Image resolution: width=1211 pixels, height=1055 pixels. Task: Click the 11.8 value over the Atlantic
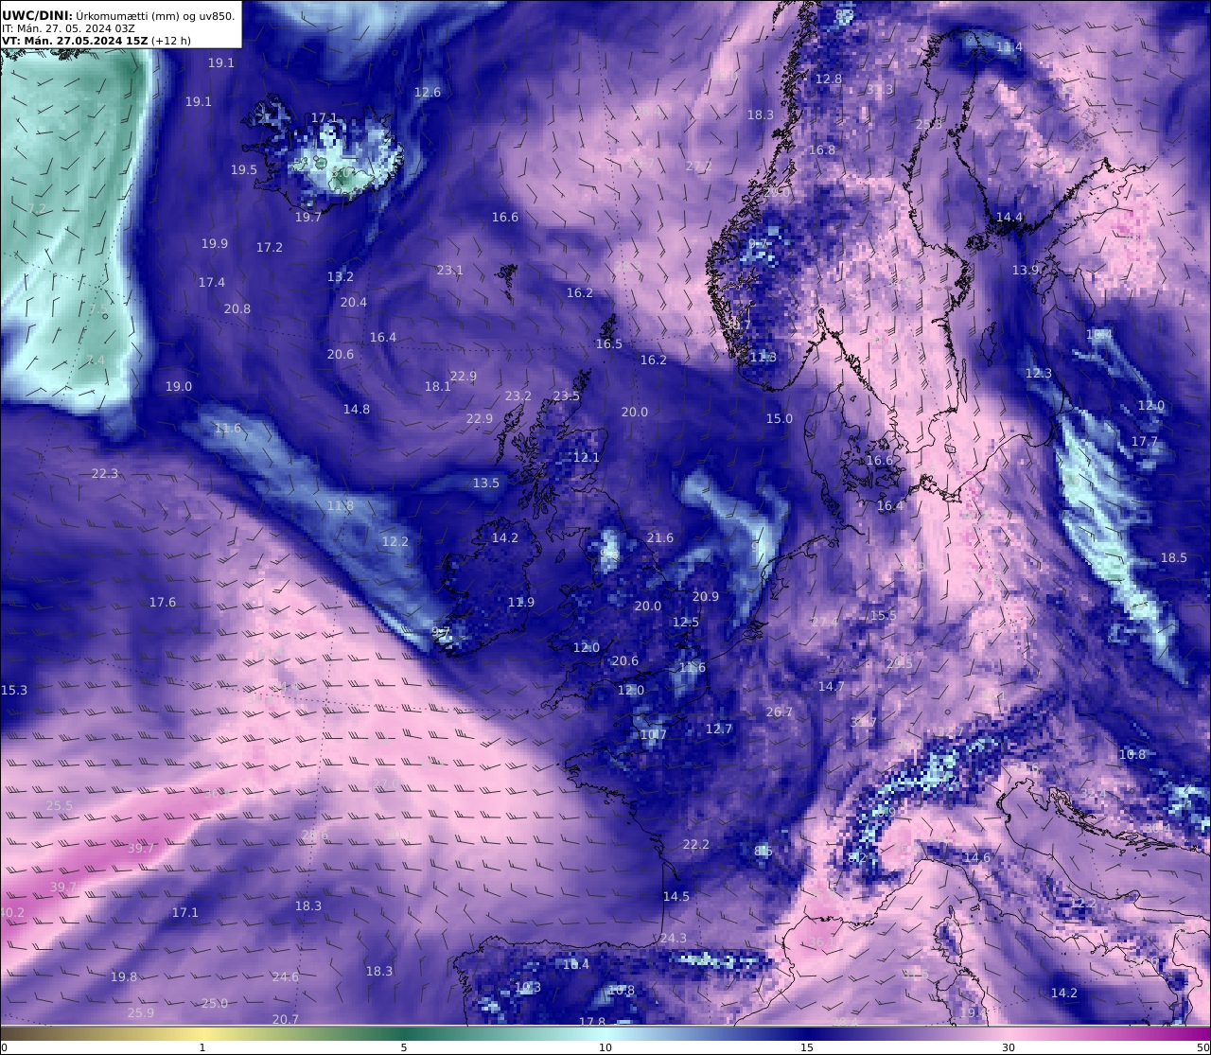point(341,505)
